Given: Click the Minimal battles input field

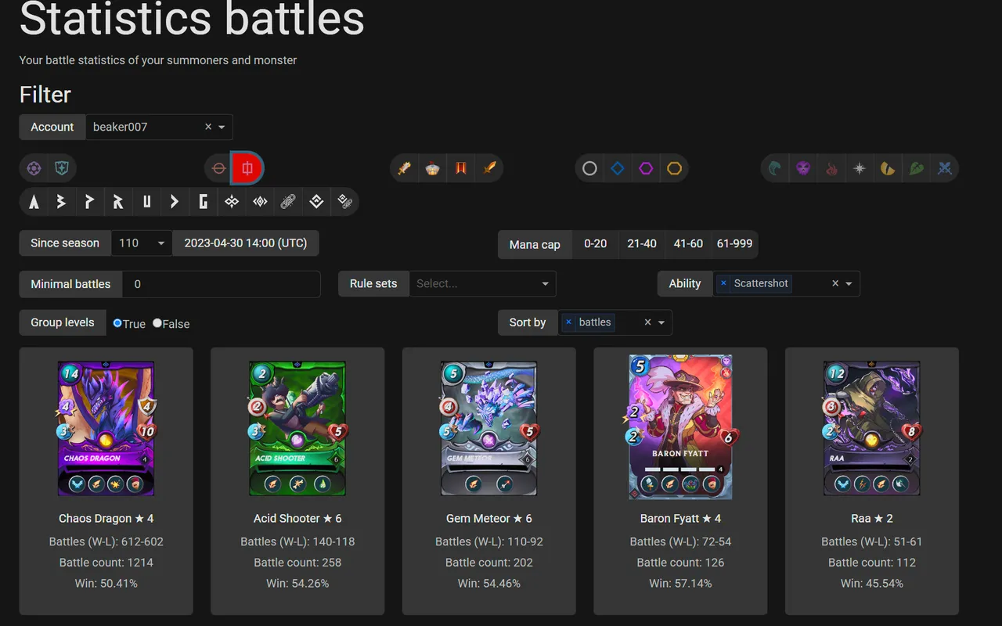Looking at the screenshot, I should click(x=222, y=284).
